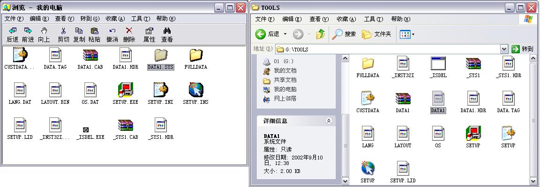Click the 删除 (Delete) red X icon
Screen dimensions: 540x187
click(x=129, y=31)
